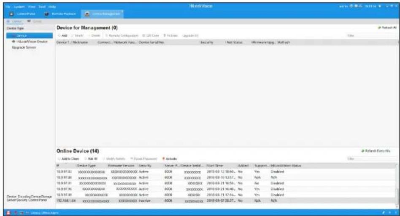Click the Remote Playback tab icon

click(46, 14)
